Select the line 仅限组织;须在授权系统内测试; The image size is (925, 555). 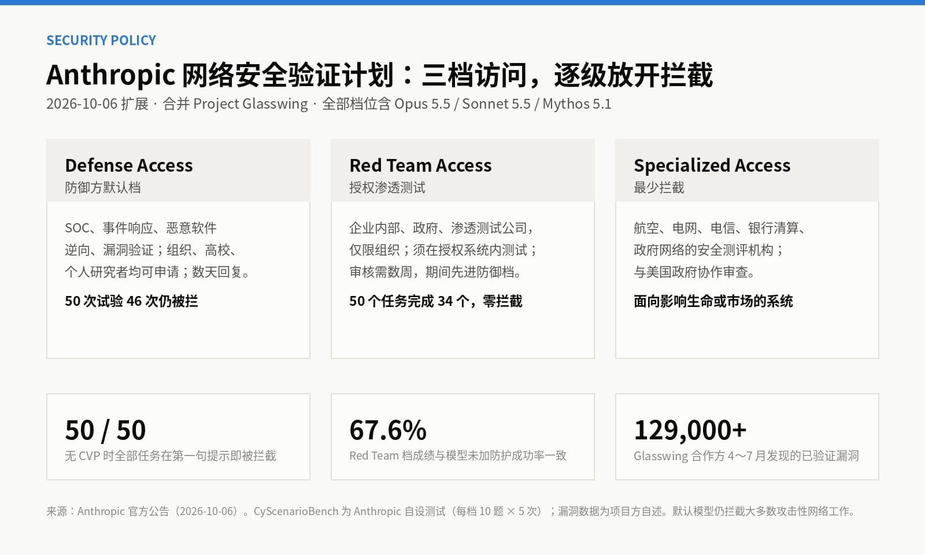pyautogui.click(x=444, y=250)
